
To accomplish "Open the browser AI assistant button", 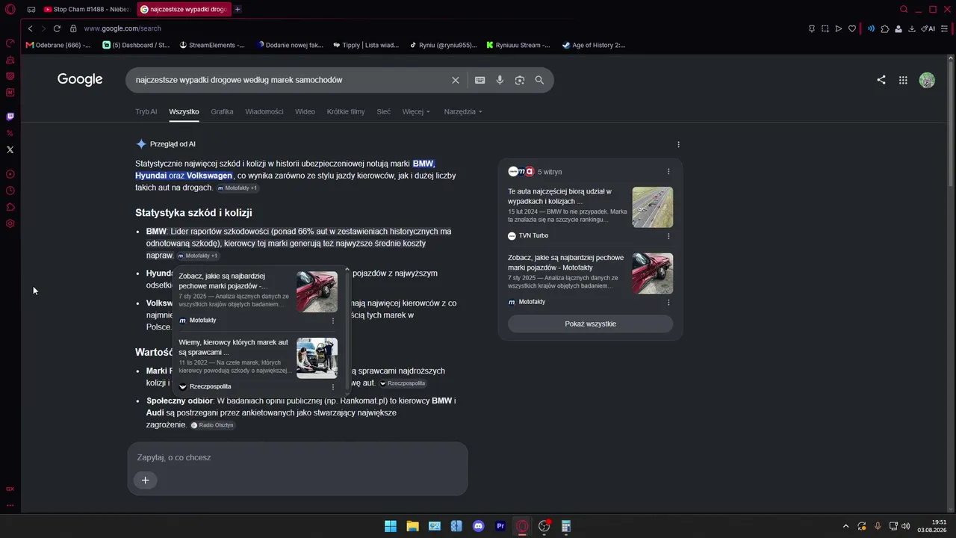I will click(x=928, y=28).
